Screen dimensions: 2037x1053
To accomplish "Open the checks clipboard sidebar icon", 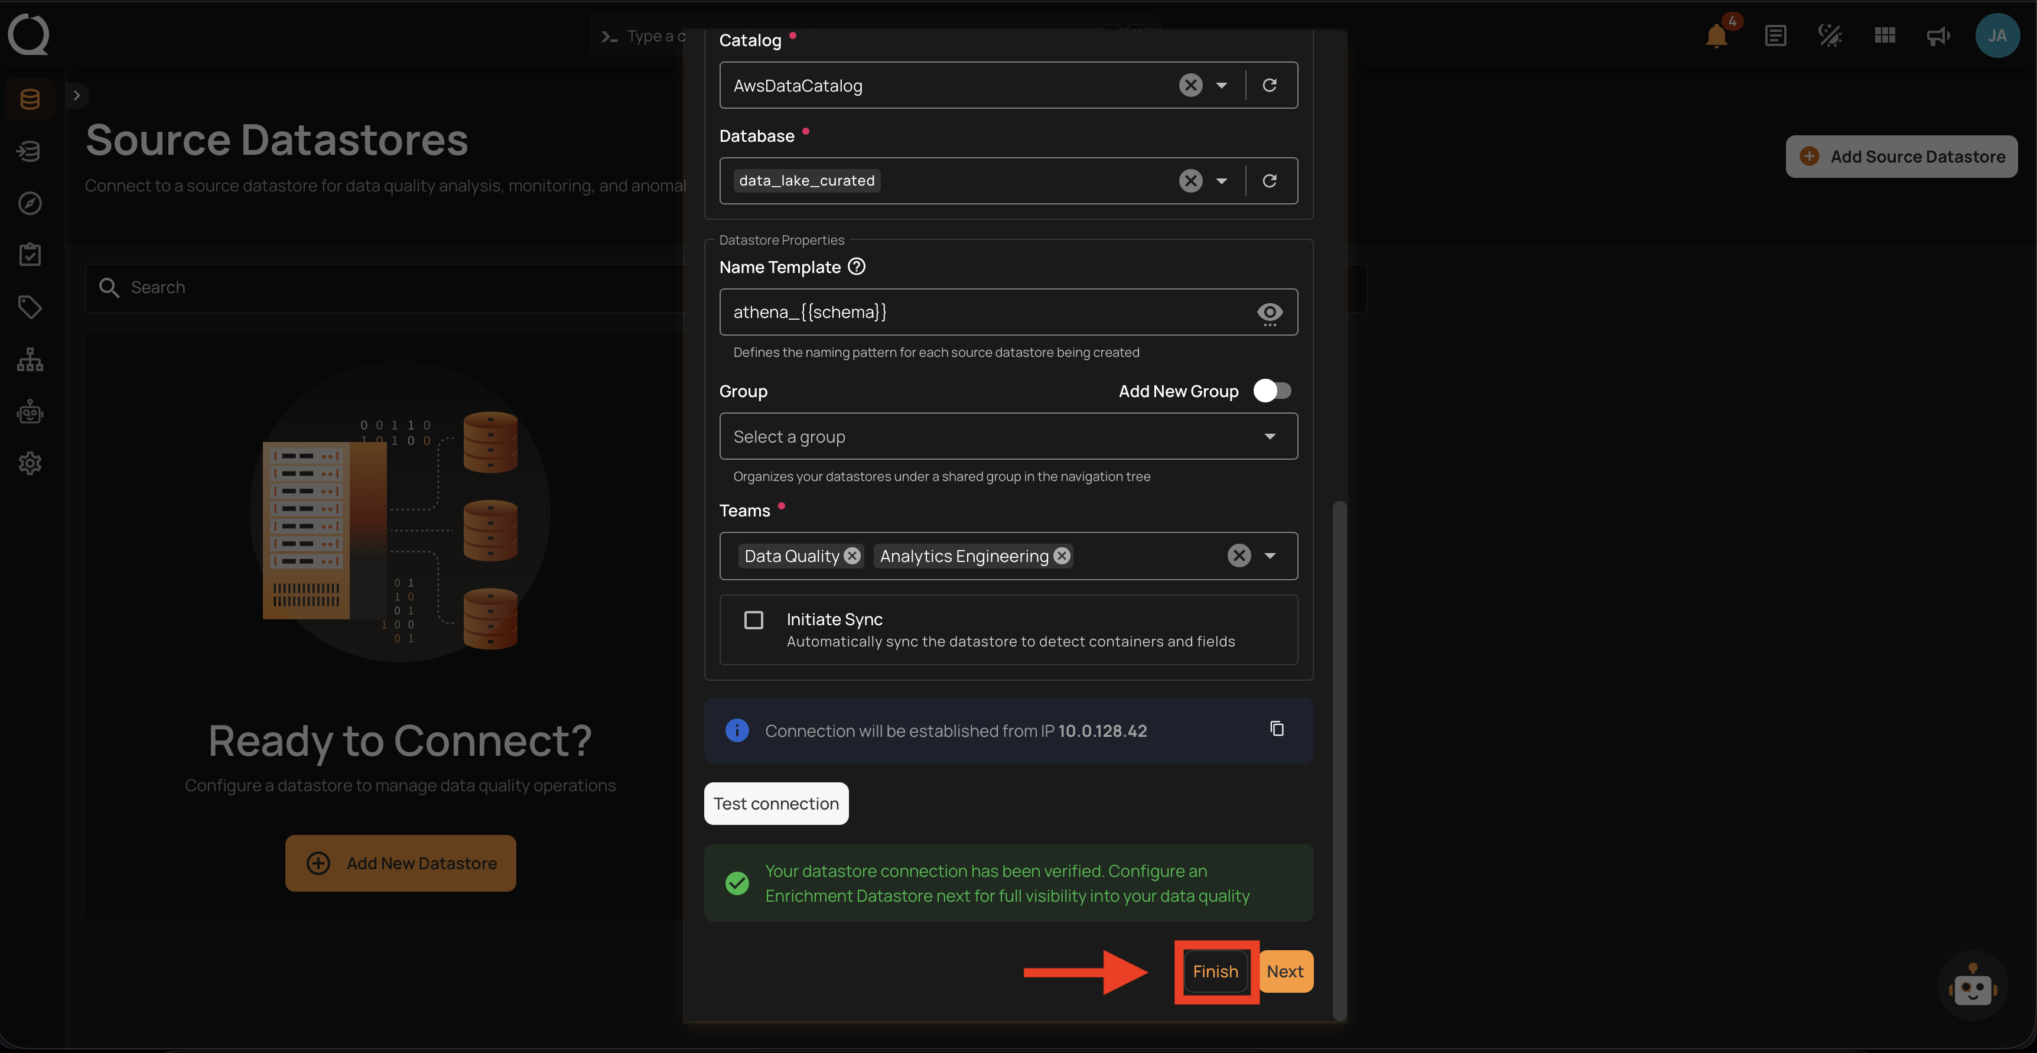I will point(30,255).
